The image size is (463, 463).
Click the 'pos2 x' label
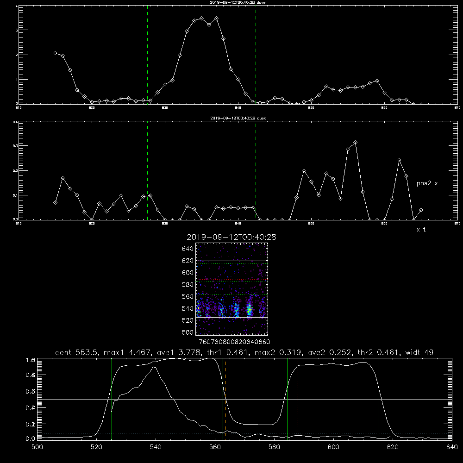pos(427,183)
